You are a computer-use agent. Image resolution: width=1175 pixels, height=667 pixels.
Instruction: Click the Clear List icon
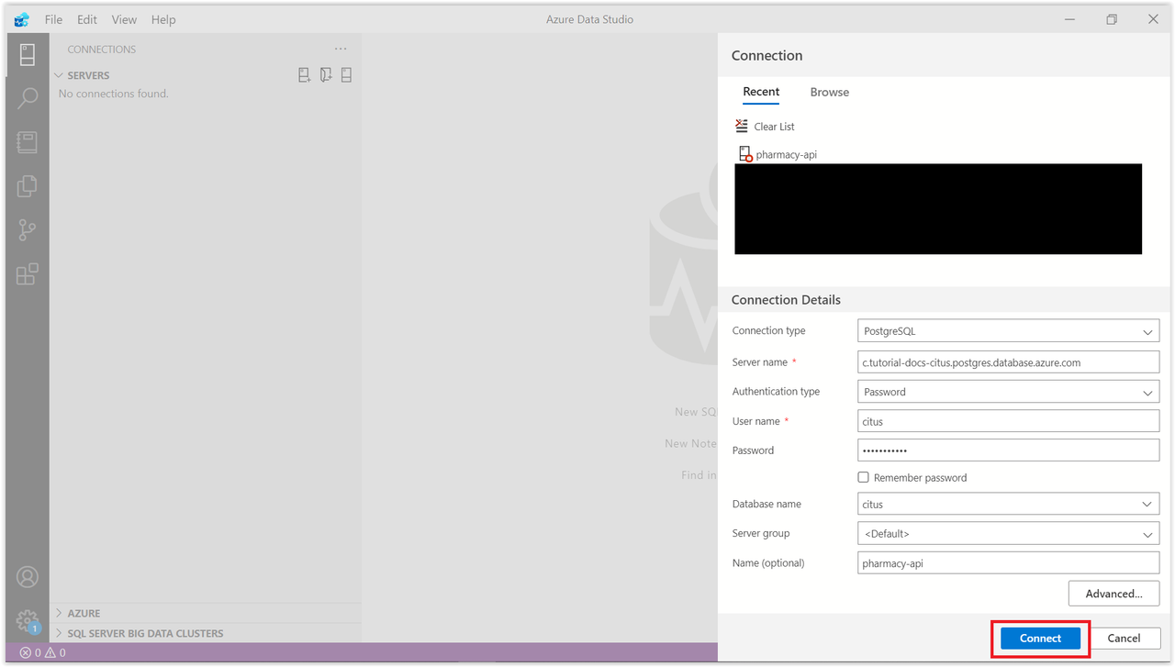pos(742,126)
